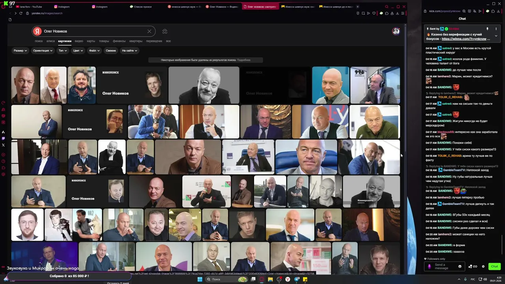This screenshot has height=284, width=505.
Task: Open pinned message exclamation options
Action: [x=496, y=29]
